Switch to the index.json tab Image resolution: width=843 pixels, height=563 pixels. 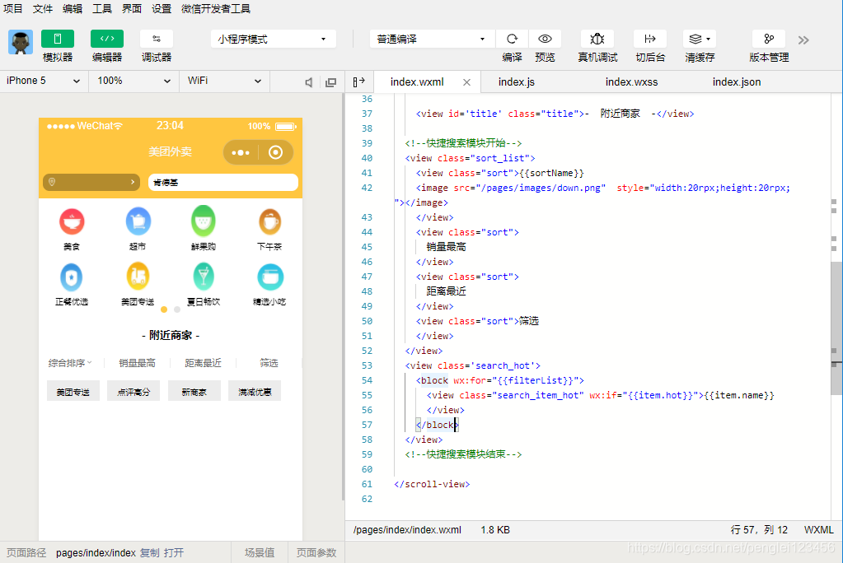(x=737, y=81)
